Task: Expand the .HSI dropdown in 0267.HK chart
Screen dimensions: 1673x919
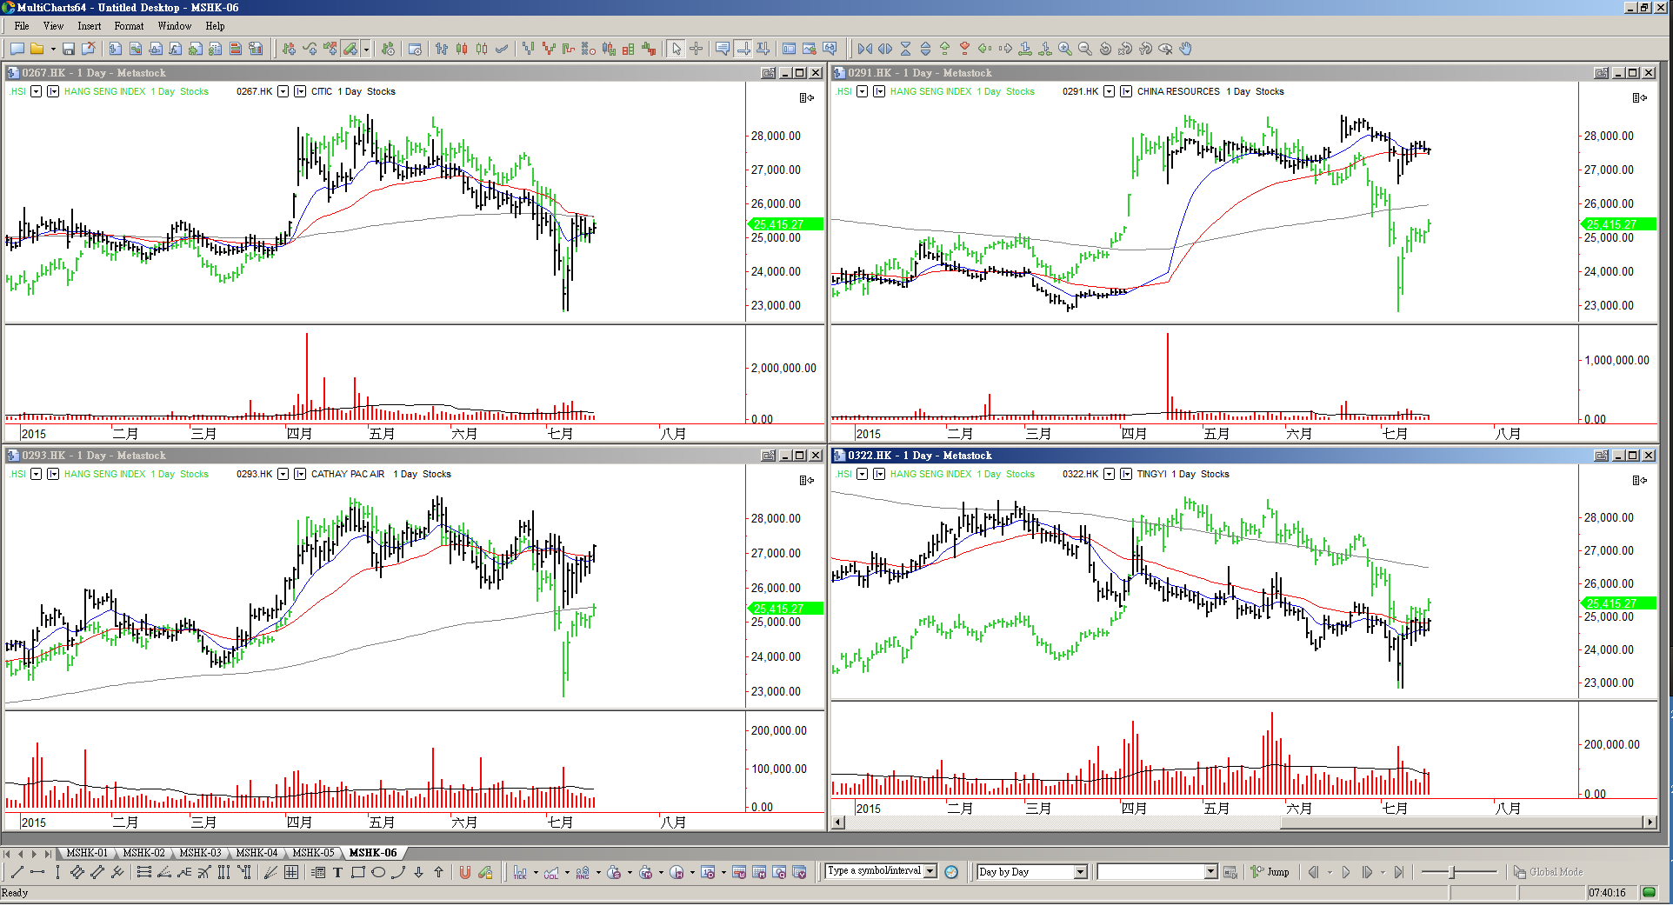Action: pyautogui.click(x=36, y=91)
